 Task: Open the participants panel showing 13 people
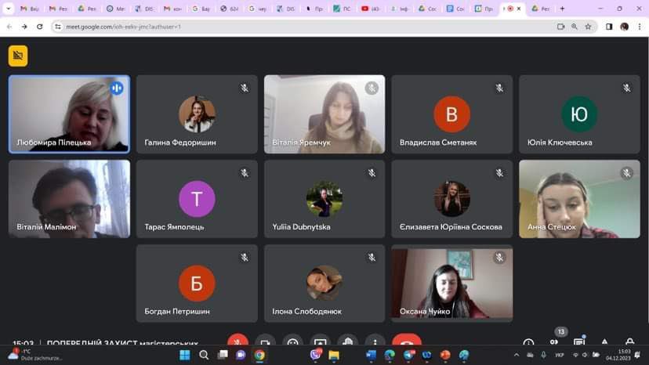(x=554, y=342)
